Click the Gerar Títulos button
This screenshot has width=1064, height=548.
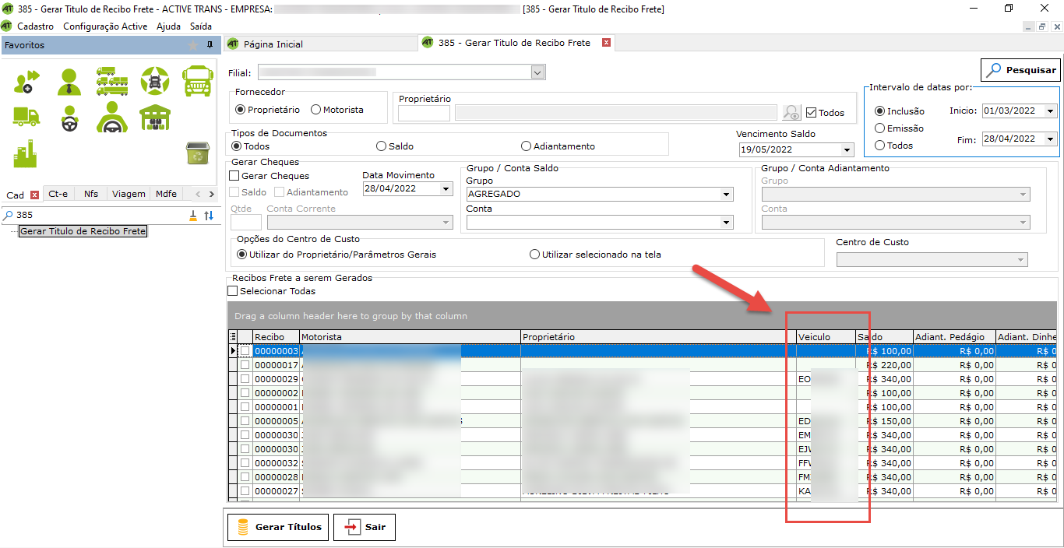click(277, 527)
